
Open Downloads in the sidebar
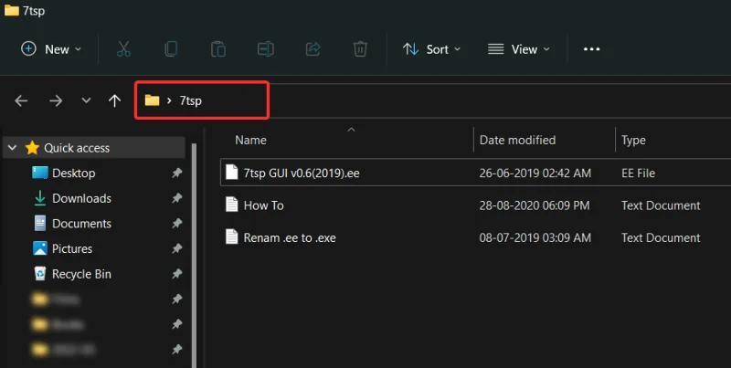pyautogui.click(x=81, y=198)
